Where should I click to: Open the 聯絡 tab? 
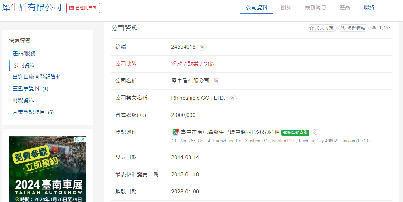click(369, 8)
